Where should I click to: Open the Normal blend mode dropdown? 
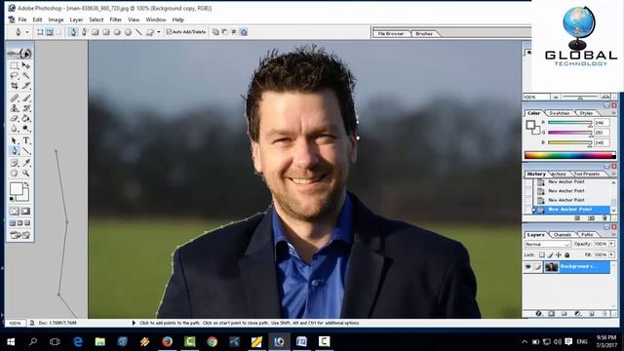point(548,244)
